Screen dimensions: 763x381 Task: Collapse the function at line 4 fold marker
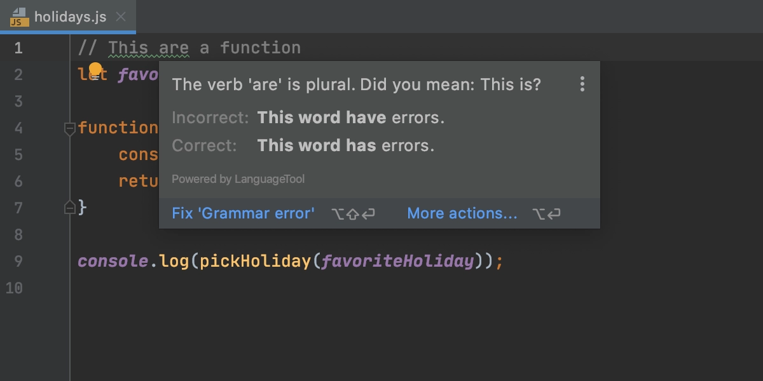point(70,129)
